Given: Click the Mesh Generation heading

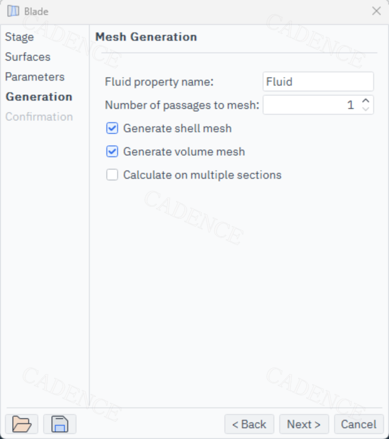Looking at the screenshot, I should pyautogui.click(x=146, y=37).
